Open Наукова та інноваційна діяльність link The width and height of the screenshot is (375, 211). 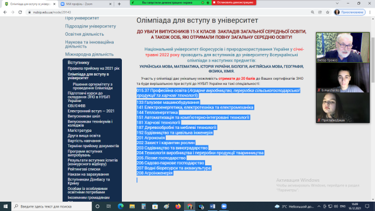pyautogui.click(x=90, y=45)
